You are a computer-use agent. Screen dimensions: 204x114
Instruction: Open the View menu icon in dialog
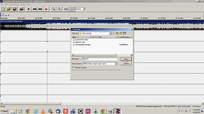[x=125, y=33]
